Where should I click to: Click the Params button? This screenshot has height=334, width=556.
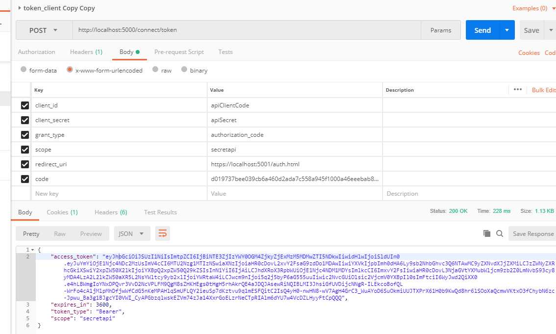point(441,30)
